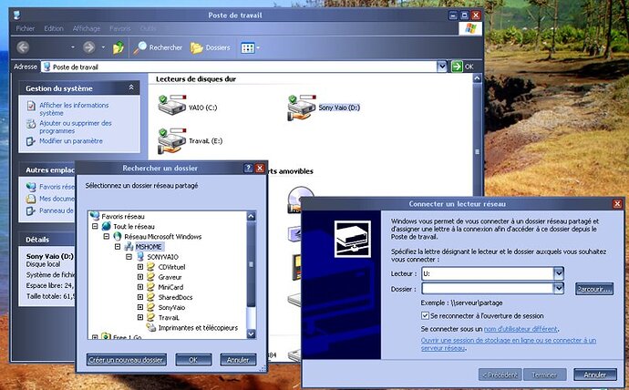Open the Dossier path dropdown
Viewport: 629px width, 390px height.
[x=559, y=289]
